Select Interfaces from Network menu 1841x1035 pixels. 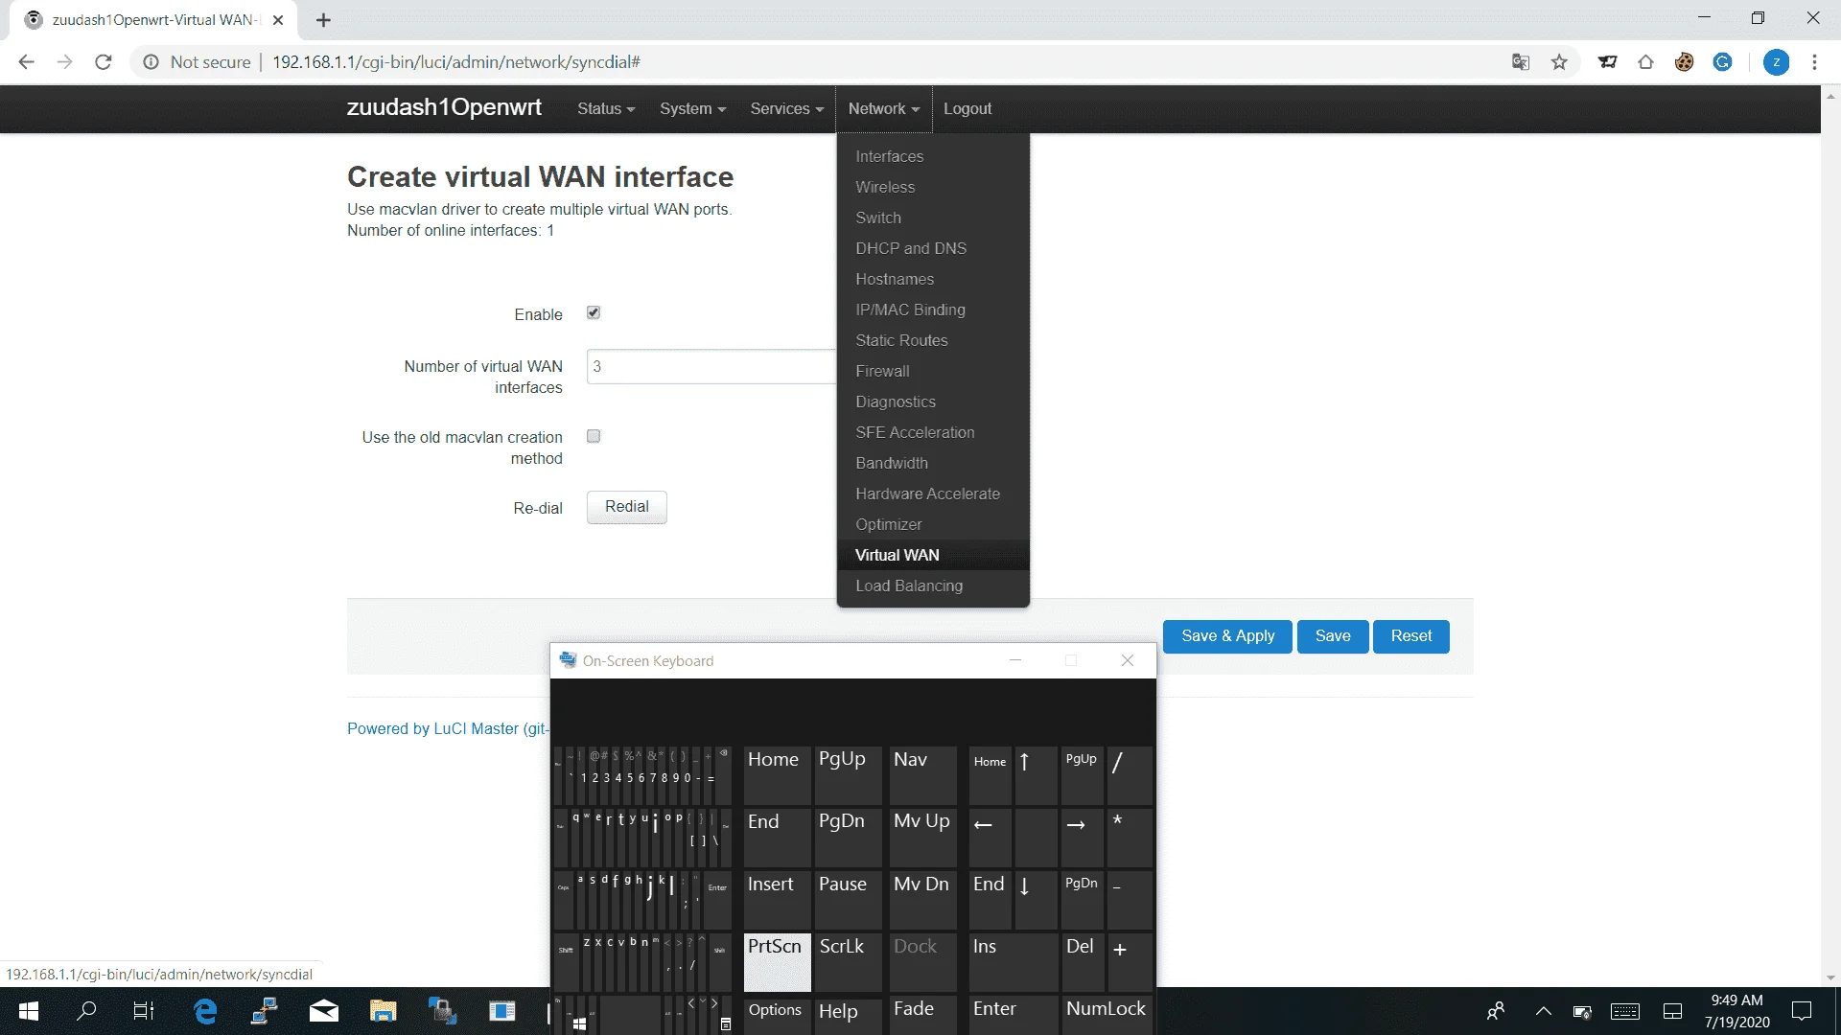coord(933,156)
